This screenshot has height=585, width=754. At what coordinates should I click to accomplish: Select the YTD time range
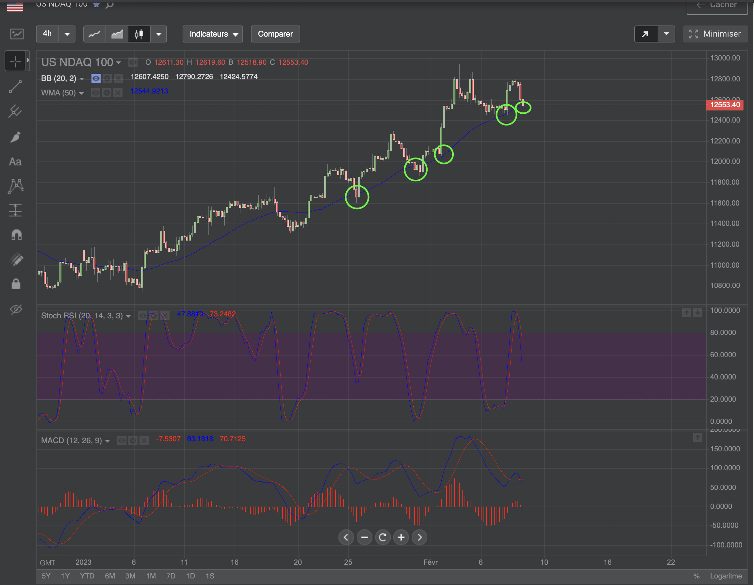click(87, 576)
